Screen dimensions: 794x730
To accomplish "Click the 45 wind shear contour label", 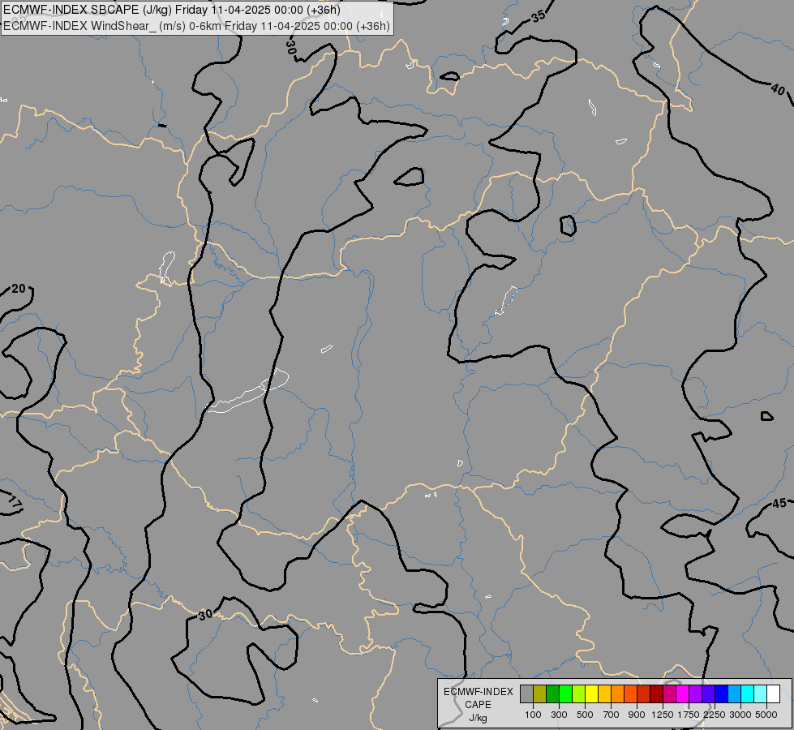I will (x=779, y=503).
